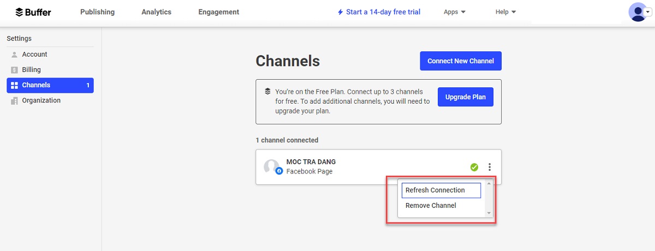Click the Upgrade Plan button

click(465, 97)
